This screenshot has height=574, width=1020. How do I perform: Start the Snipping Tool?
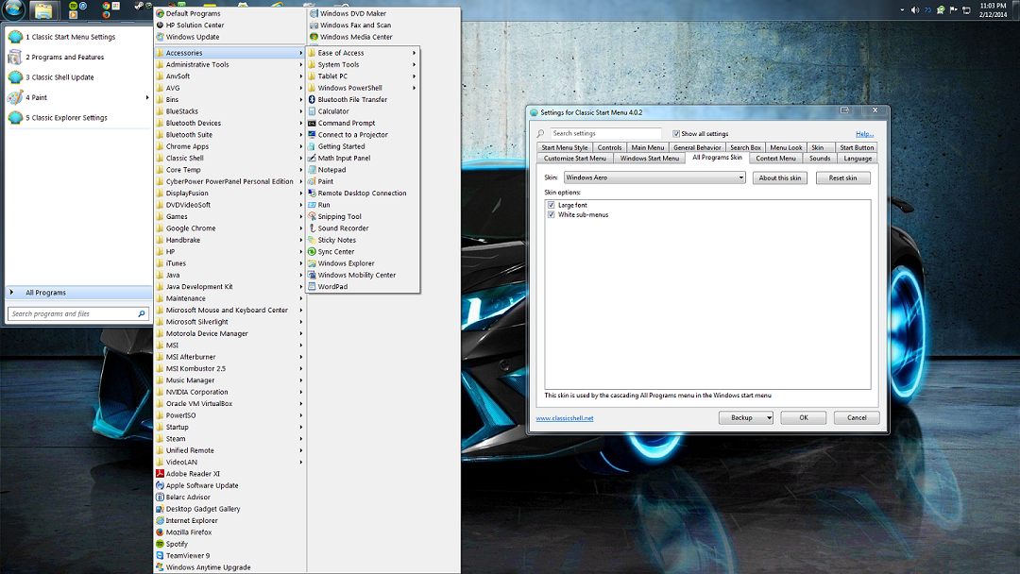[x=339, y=216]
